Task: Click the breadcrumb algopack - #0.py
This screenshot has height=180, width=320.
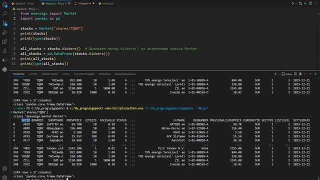Action: tap(25, 9)
